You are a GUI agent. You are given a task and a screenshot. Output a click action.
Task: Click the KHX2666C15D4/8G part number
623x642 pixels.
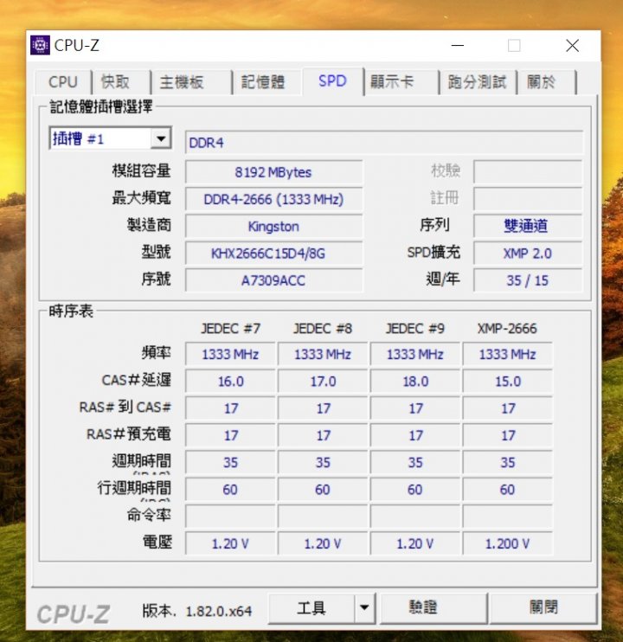tap(273, 254)
